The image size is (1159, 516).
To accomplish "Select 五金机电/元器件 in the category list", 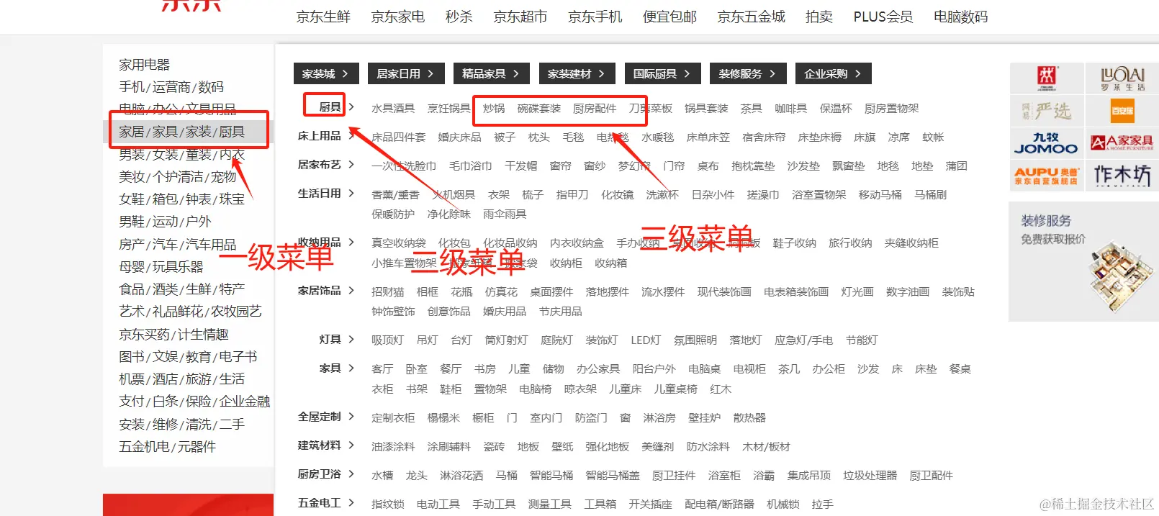I will pyautogui.click(x=167, y=447).
